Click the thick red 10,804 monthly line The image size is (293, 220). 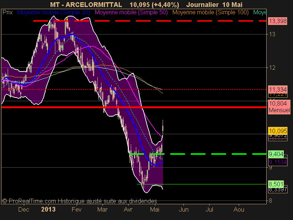click(x=134, y=107)
